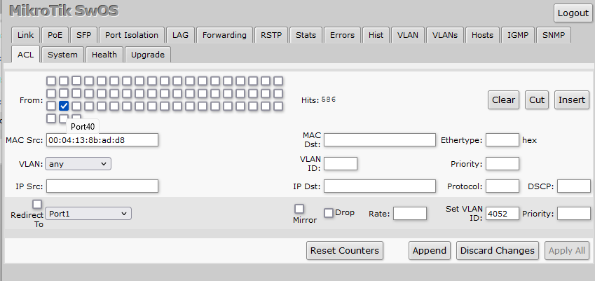Focus the Ethertype hex field
595x281 pixels.
(x=502, y=140)
